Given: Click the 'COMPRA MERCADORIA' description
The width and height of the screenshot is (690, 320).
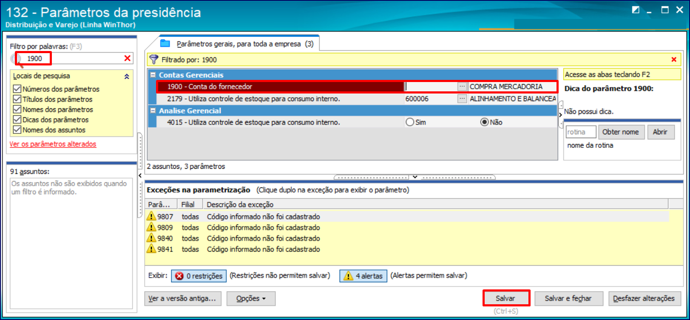Looking at the screenshot, I should [x=506, y=86].
